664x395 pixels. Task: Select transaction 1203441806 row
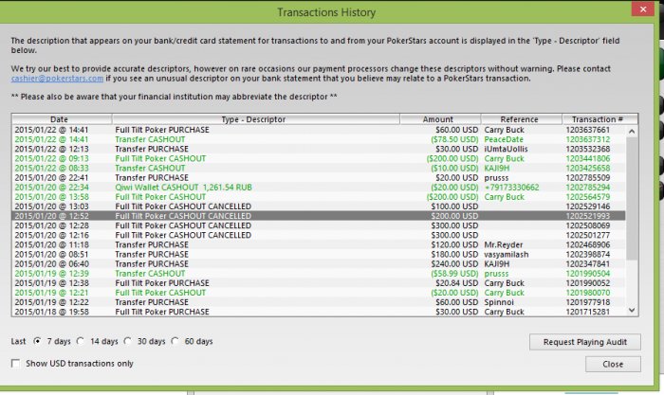[x=319, y=158]
